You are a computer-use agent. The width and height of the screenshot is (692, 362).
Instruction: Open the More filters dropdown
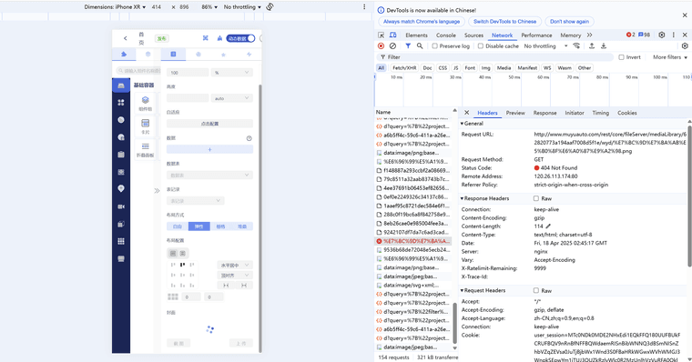coord(670,57)
